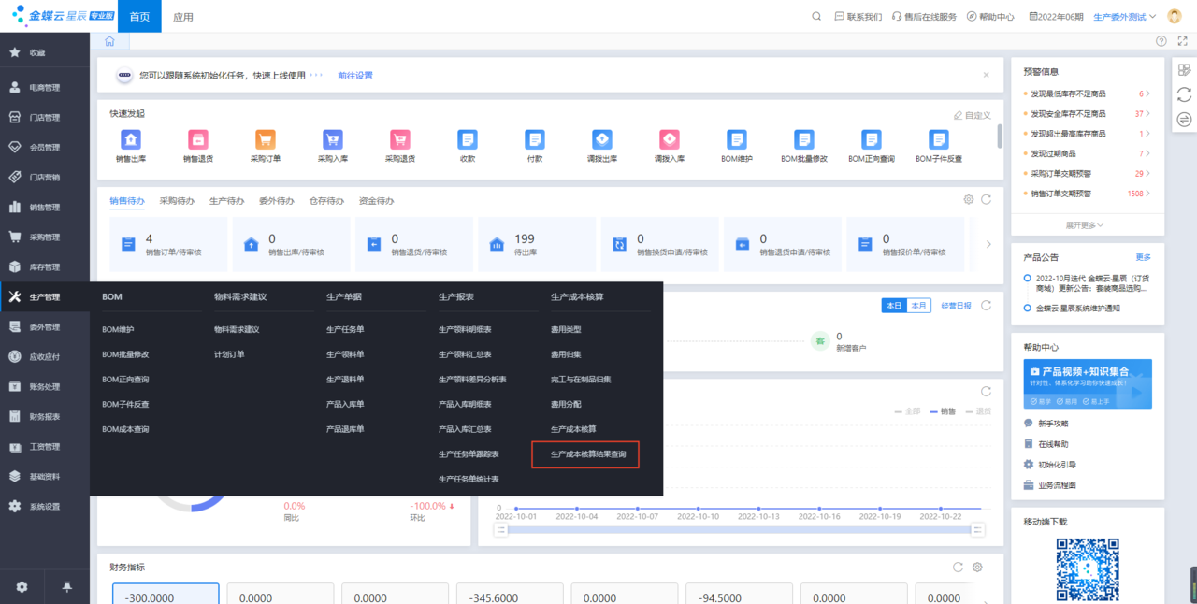Toggle the 退货 series in chart legend

pyautogui.click(x=977, y=410)
